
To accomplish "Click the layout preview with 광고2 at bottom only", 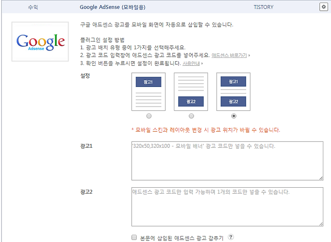I will click(x=191, y=92).
